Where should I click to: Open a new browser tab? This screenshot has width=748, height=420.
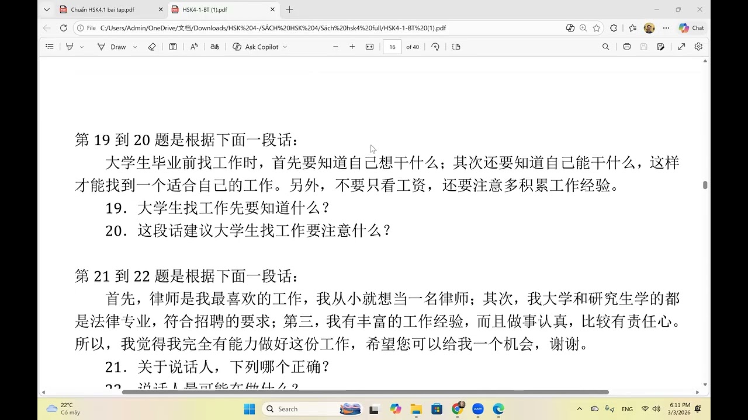pyautogui.click(x=289, y=9)
